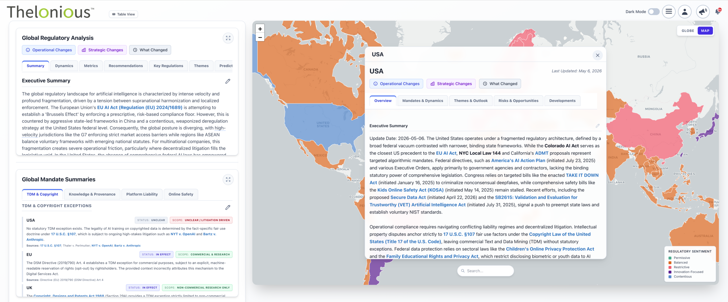
Task: Click the Contentious legend color swatch
Action: click(670, 276)
